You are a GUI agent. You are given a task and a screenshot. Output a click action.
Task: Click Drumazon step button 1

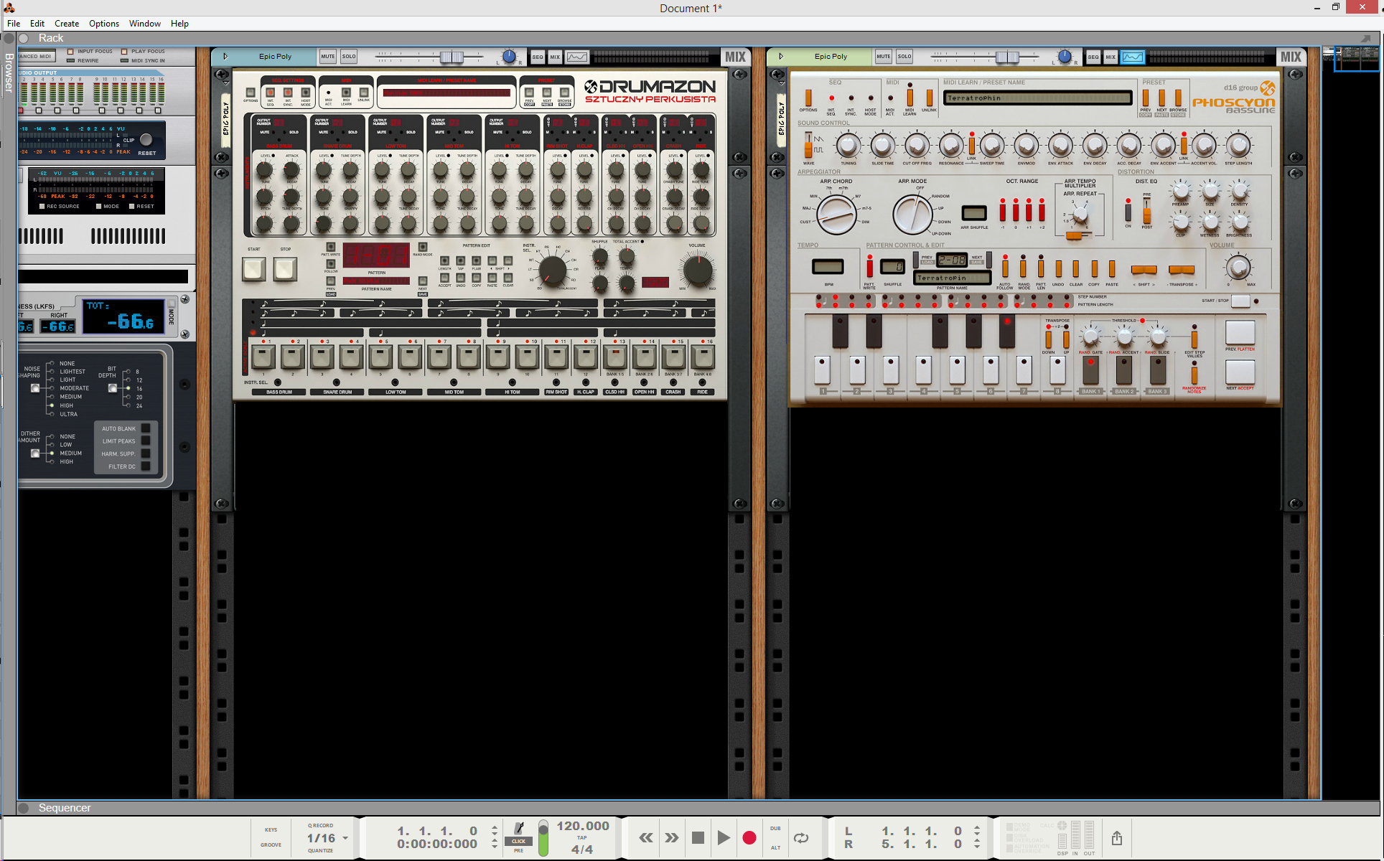pyautogui.click(x=263, y=357)
